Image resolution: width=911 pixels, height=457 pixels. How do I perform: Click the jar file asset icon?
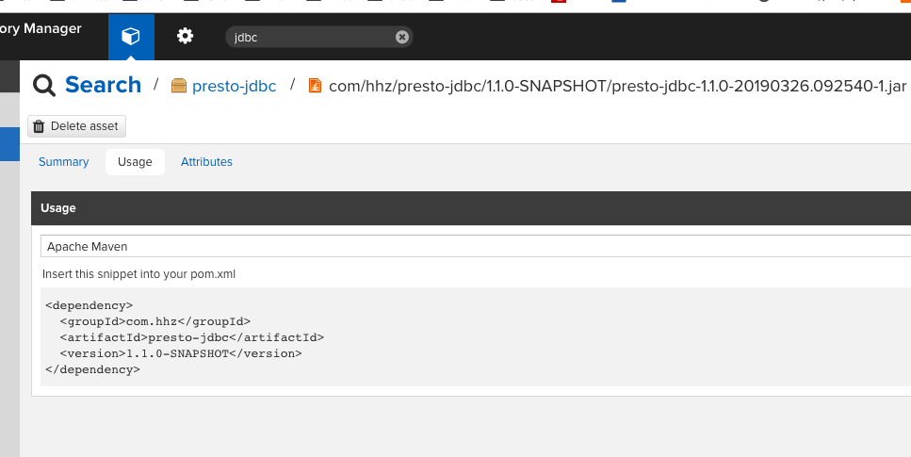[x=315, y=86]
